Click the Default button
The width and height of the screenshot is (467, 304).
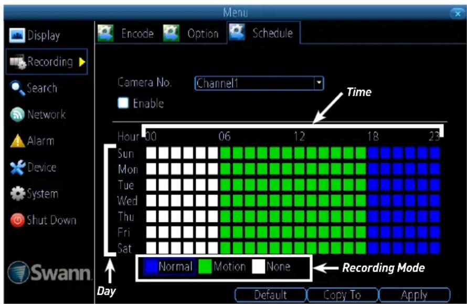click(x=270, y=295)
